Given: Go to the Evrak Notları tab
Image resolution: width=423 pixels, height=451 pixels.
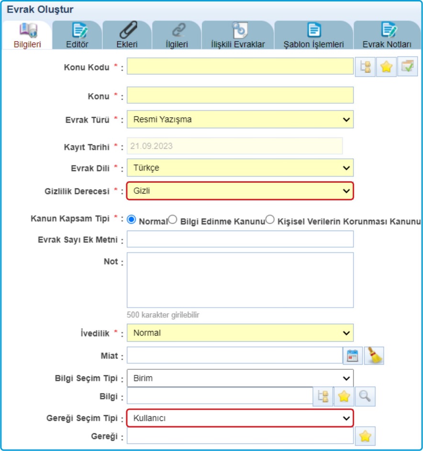Looking at the screenshot, I should (x=387, y=35).
